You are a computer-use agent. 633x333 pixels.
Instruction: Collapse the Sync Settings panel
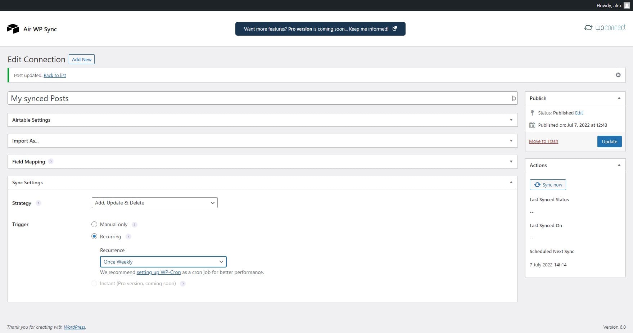pyautogui.click(x=511, y=183)
